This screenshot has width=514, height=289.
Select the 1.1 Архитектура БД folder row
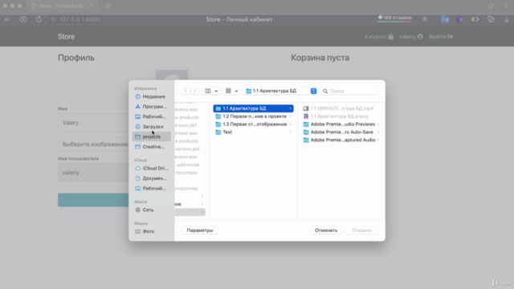point(254,108)
